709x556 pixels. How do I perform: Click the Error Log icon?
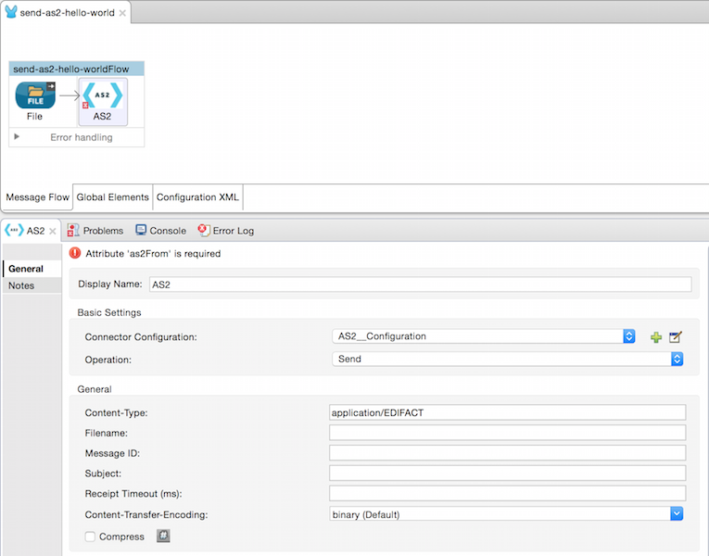click(x=204, y=230)
